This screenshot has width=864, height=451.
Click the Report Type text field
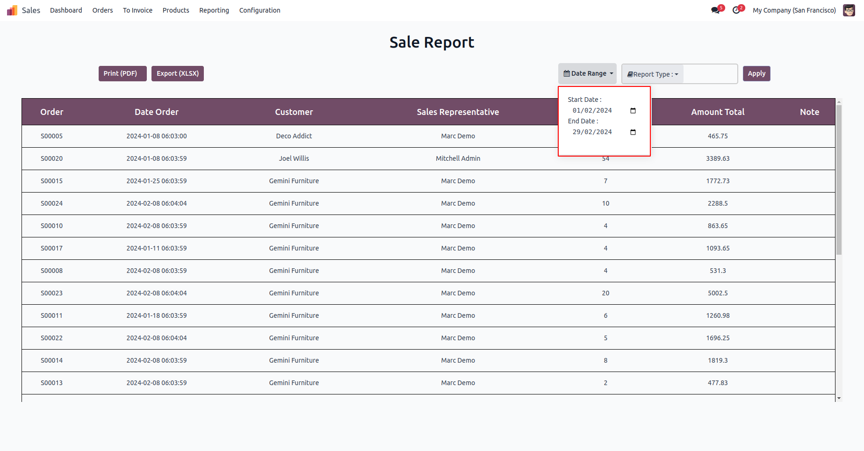pos(710,74)
